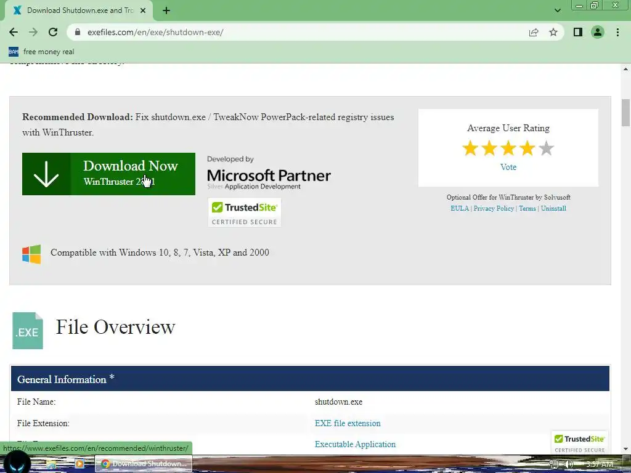Click the volume speaker tray icon

(x=569, y=464)
